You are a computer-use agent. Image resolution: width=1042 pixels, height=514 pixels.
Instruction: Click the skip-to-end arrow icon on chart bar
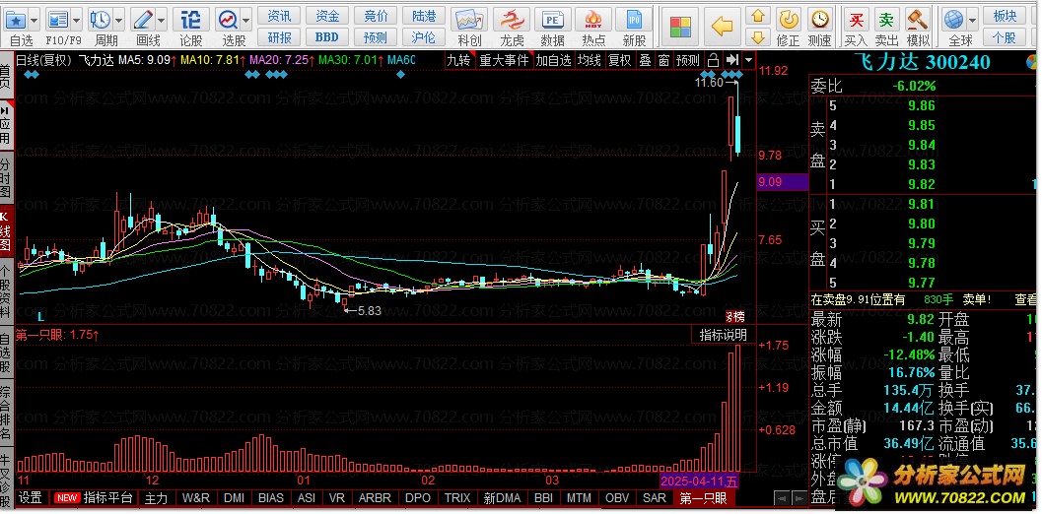732,60
